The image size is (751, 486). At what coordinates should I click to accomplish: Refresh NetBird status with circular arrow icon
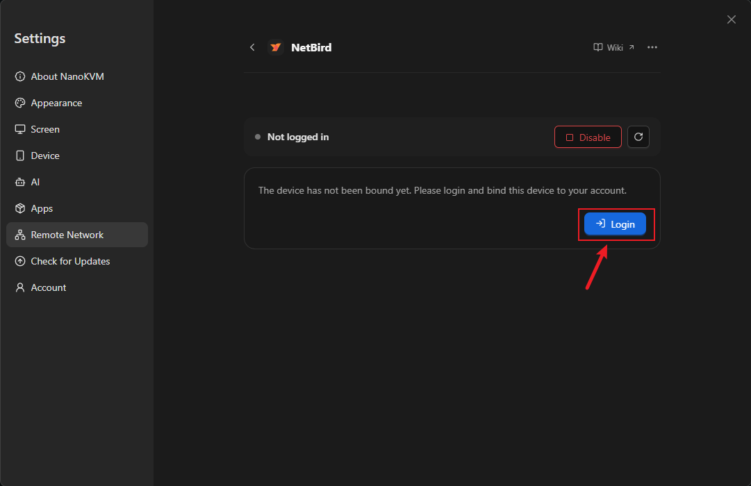point(638,137)
